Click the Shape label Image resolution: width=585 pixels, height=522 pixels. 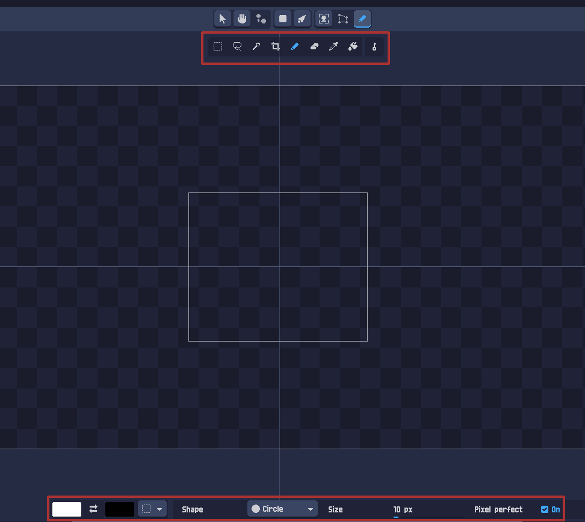(x=193, y=510)
